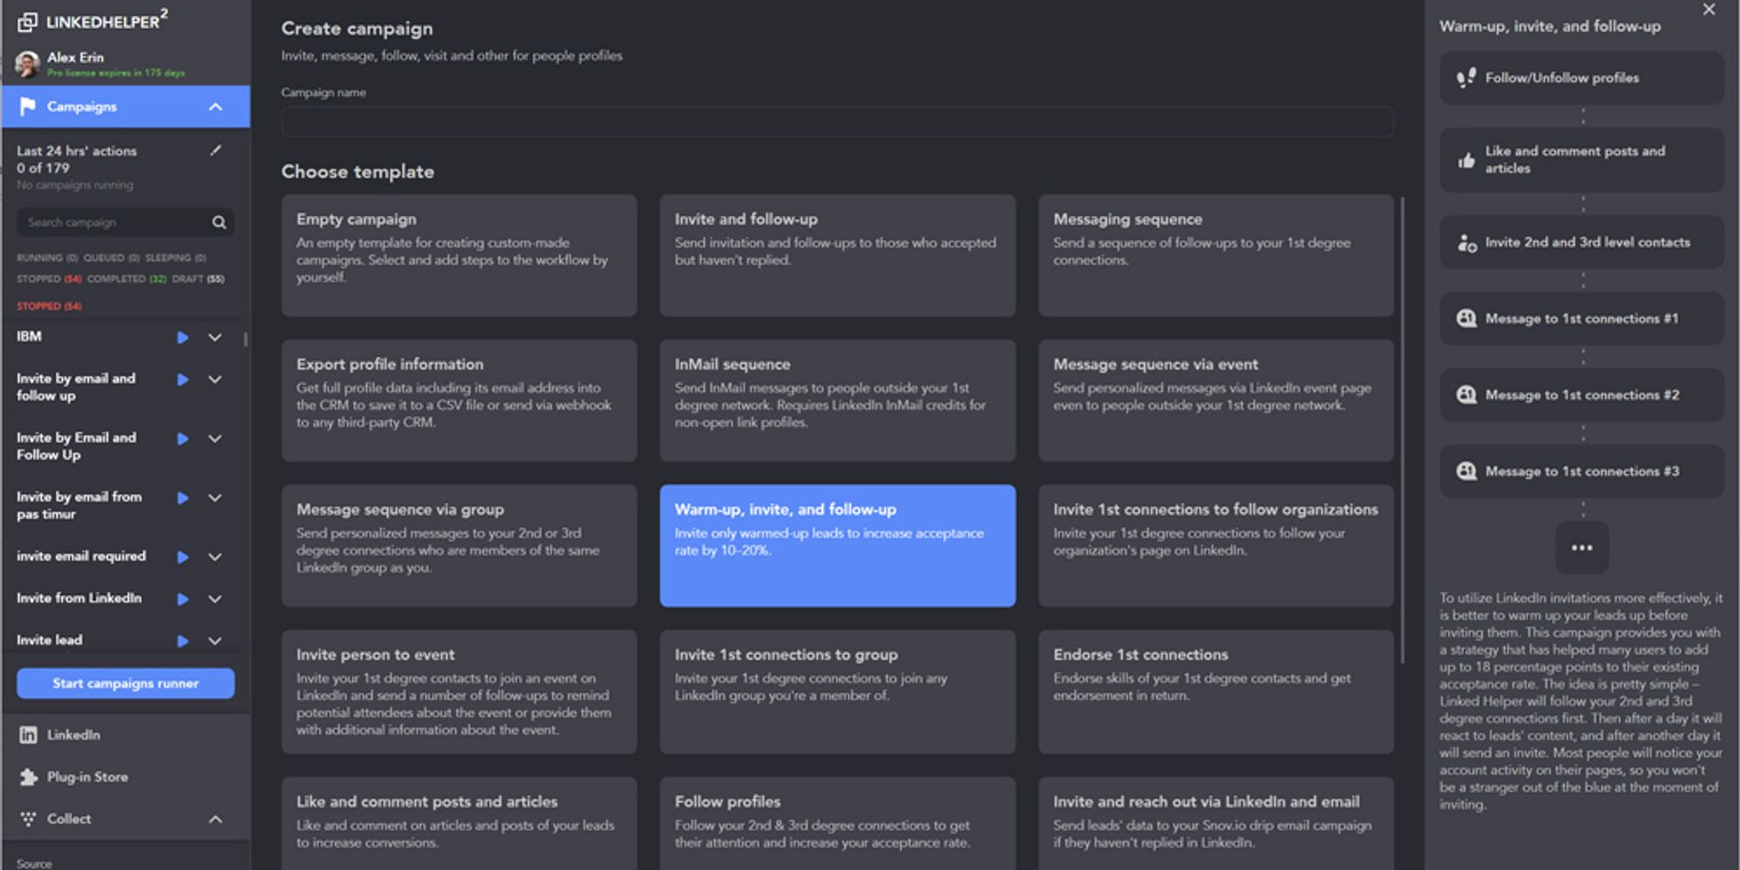Open LinkedIn in the sidebar
Screen dimensions: 1740x870
pyautogui.click(x=126, y=735)
